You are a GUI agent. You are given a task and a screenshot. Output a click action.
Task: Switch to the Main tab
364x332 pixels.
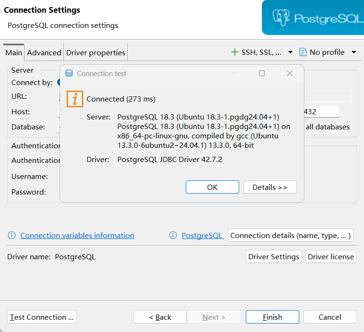(14, 52)
